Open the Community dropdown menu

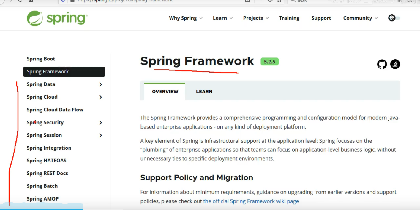pyautogui.click(x=361, y=18)
